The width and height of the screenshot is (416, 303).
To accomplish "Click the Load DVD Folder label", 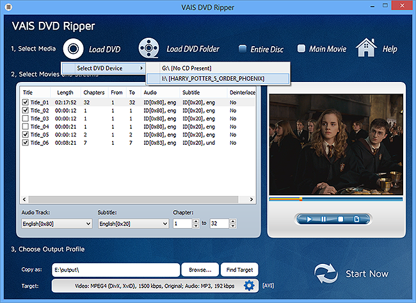I will pyautogui.click(x=193, y=49).
